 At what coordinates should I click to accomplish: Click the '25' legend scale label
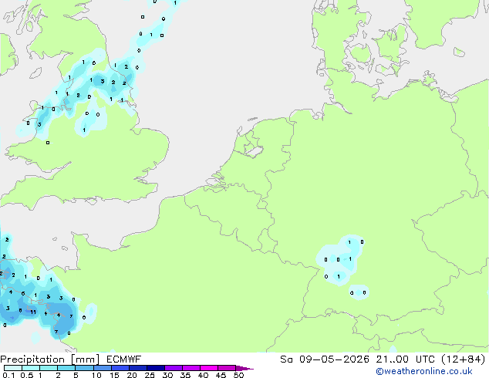point(150,375)
